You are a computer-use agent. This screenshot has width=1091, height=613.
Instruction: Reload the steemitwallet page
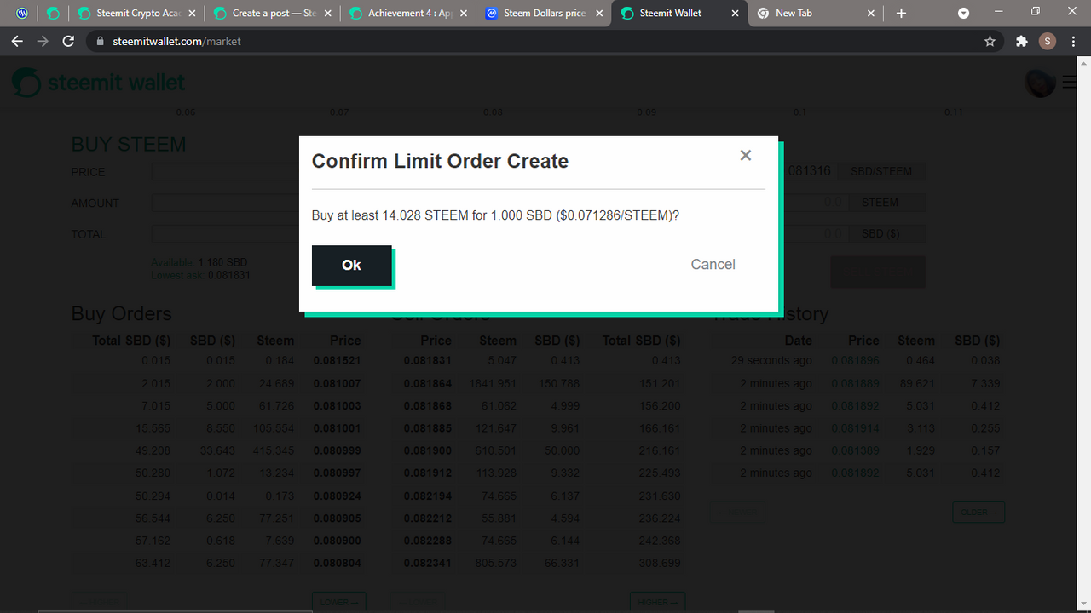coord(69,41)
